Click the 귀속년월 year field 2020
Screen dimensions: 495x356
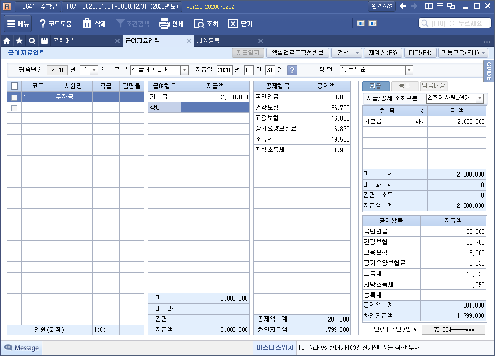(57, 70)
